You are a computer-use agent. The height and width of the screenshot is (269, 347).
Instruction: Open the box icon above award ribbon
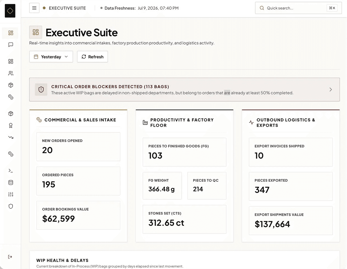click(x=11, y=114)
